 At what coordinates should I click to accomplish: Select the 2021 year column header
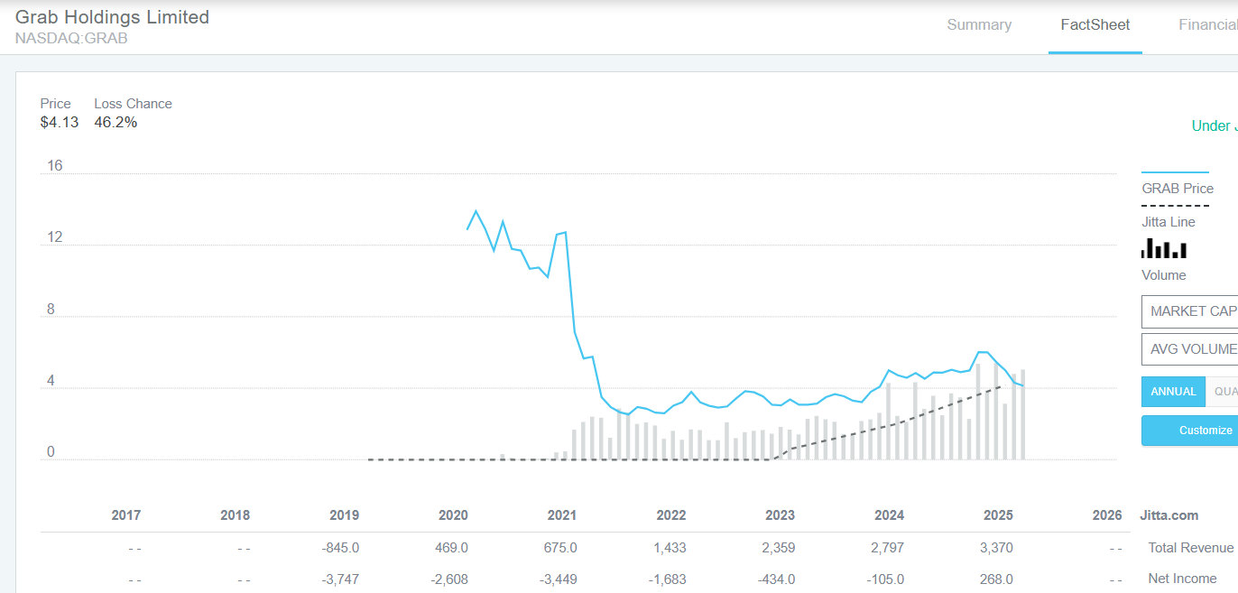click(x=562, y=515)
